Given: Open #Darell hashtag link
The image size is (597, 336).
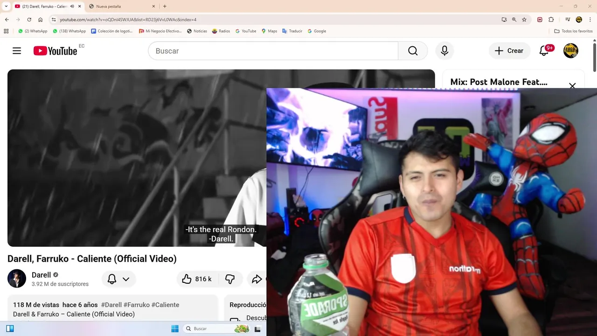Looking at the screenshot, I should [x=111, y=305].
